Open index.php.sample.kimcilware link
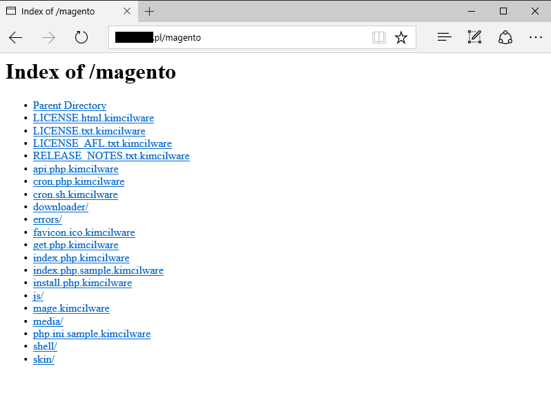551x402 pixels. 98,270
